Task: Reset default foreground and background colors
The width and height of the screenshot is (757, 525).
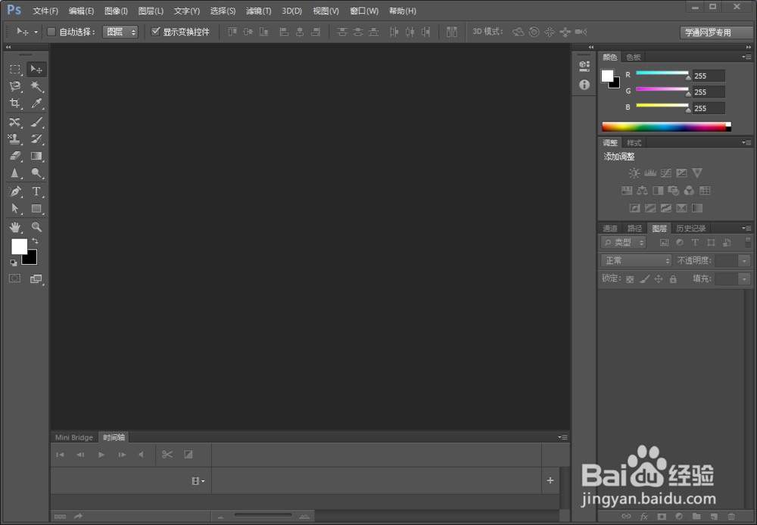Action: [14, 263]
